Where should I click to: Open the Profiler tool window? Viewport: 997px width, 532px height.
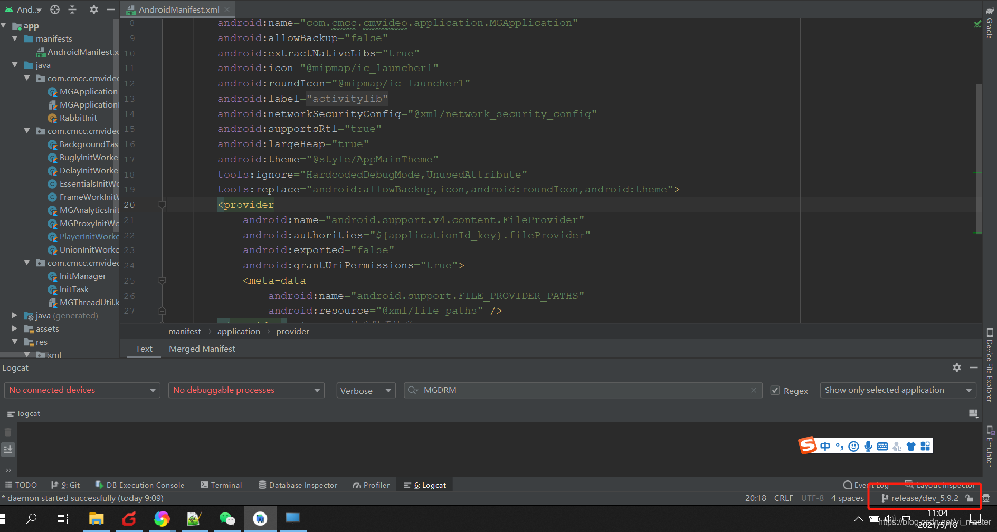[371, 485]
